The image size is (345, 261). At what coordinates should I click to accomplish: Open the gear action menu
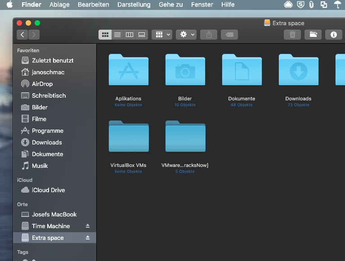(186, 35)
